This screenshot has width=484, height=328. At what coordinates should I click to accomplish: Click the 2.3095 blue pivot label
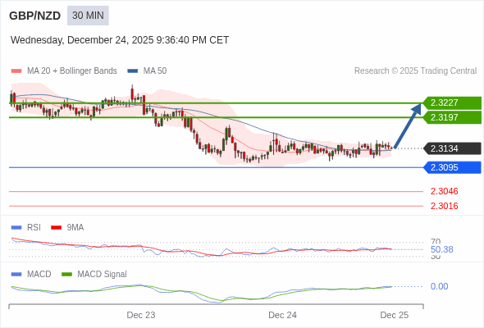452,167
